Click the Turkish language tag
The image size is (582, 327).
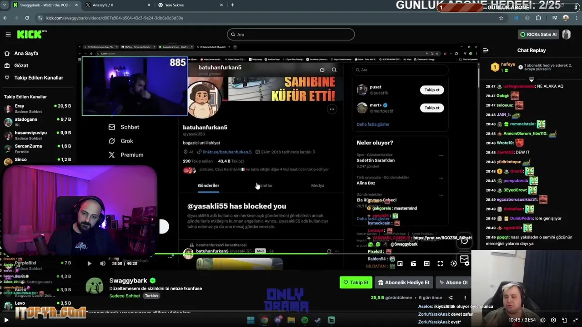click(x=151, y=296)
